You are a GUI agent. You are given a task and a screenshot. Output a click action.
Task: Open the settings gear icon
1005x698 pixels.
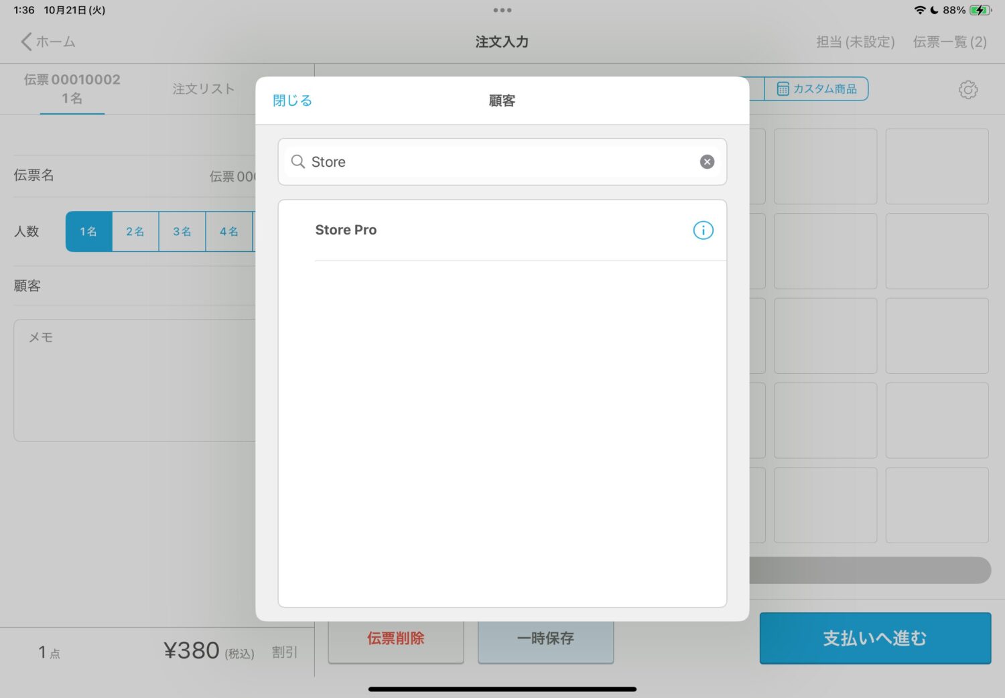click(967, 90)
